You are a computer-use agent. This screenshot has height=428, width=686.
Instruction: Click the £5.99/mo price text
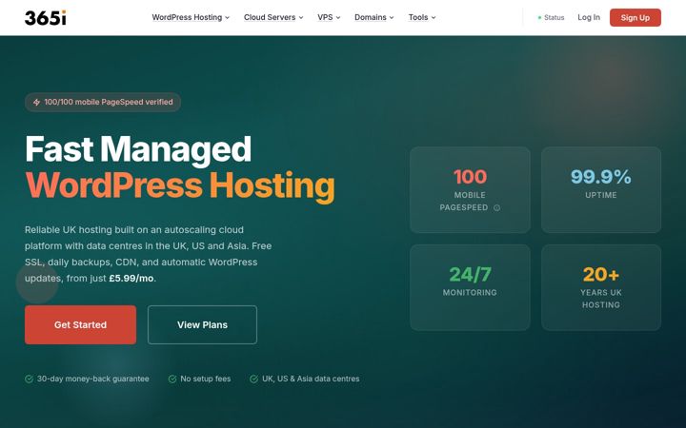(131, 278)
